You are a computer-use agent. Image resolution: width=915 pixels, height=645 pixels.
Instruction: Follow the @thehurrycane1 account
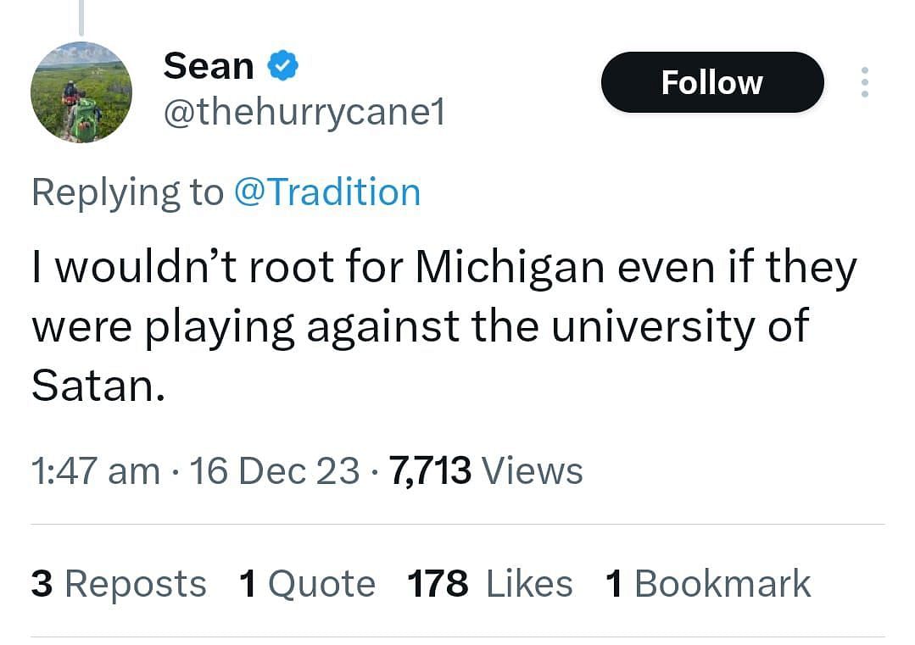click(711, 82)
